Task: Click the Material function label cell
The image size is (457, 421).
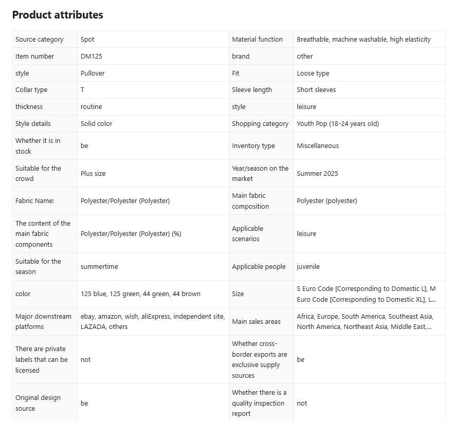Action: (257, 39)
